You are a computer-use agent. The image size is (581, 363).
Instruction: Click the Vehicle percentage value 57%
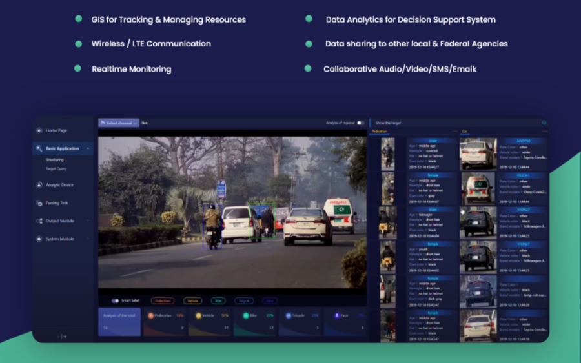225,316
